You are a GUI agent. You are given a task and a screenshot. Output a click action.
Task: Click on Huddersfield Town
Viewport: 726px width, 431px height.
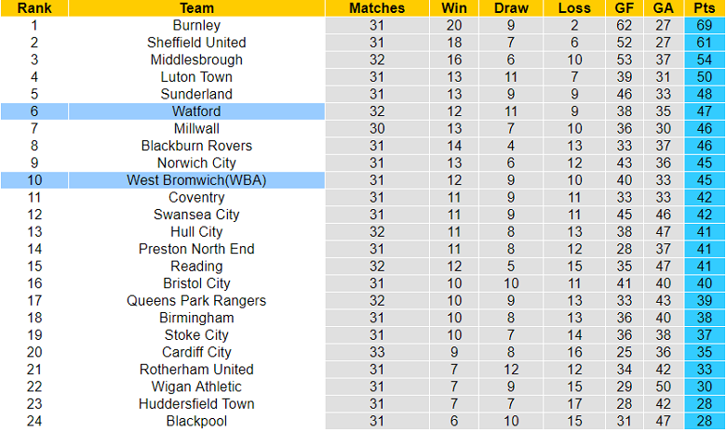(x=196, y=404)
